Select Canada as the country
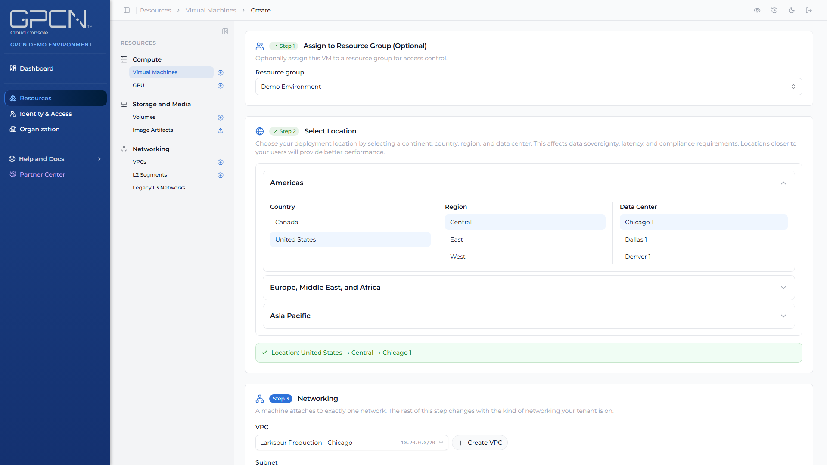 coord(350,222)
